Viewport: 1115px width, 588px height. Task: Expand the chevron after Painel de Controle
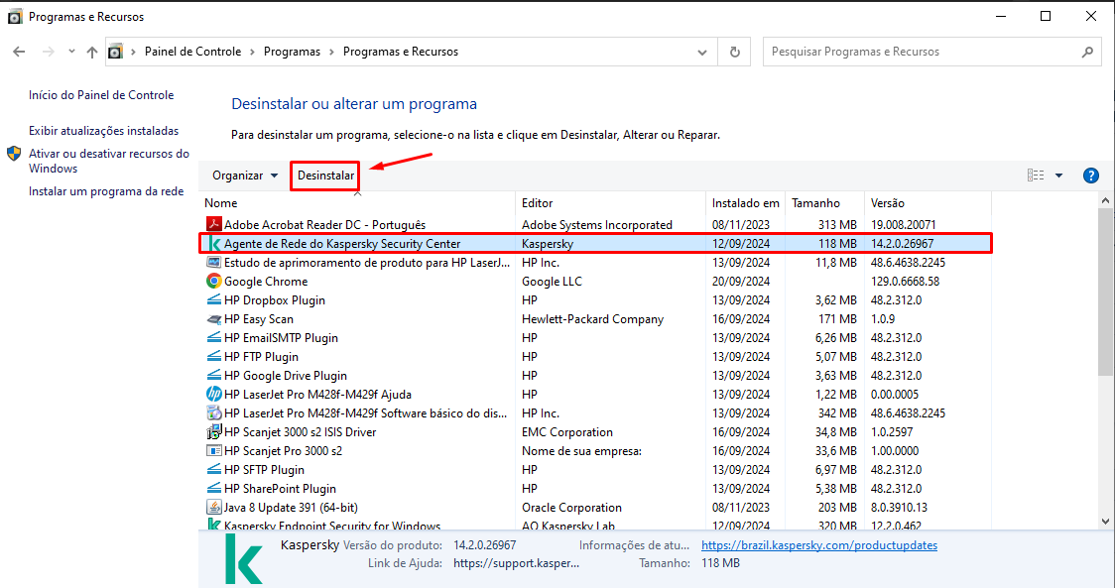point(252,52)
